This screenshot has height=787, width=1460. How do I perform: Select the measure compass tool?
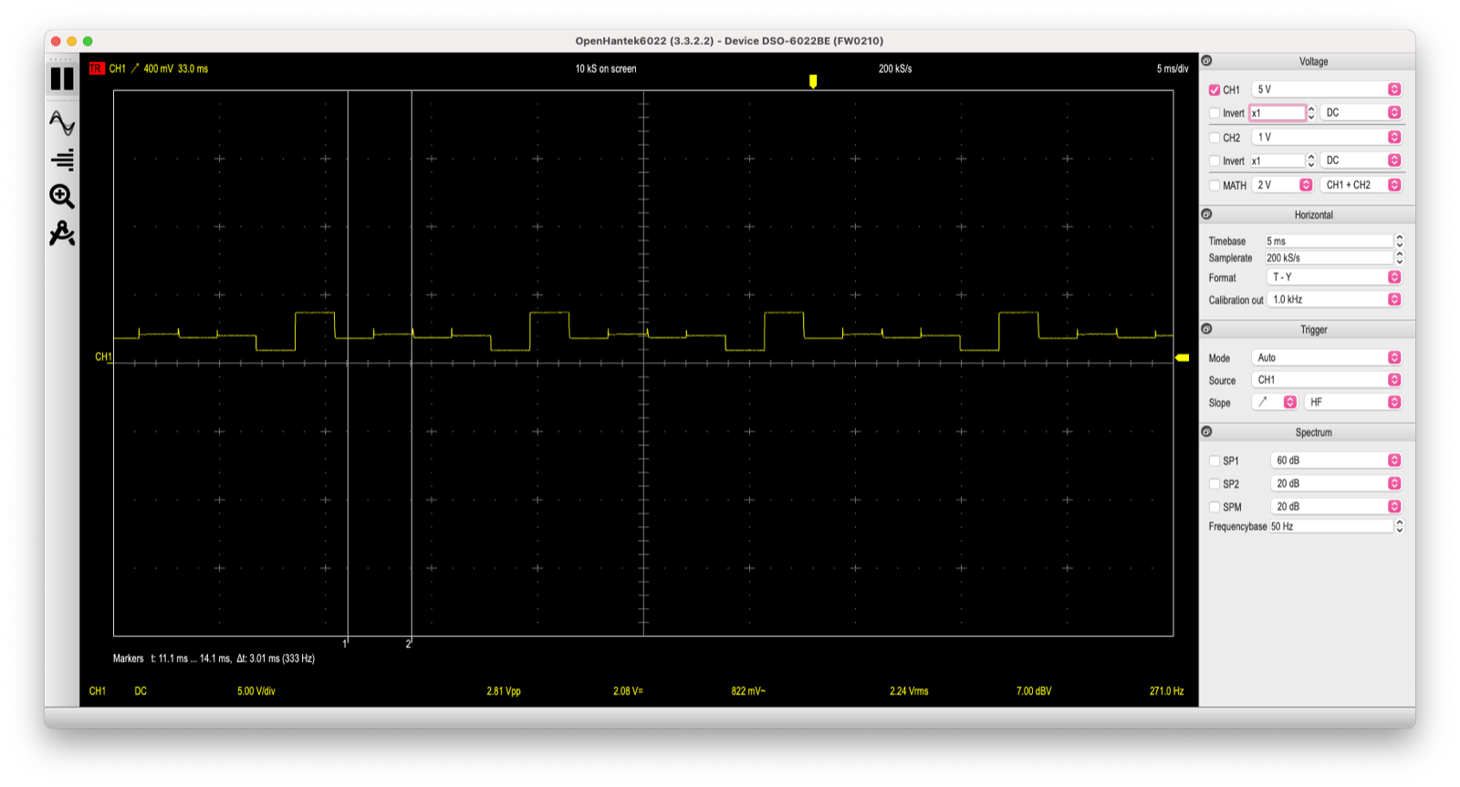point(62,234)
